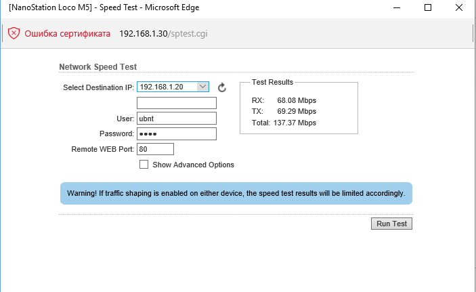Click the RX 68.08 Mbps result value
Viewport: 476px width, 292px height.
coord(297,100)
